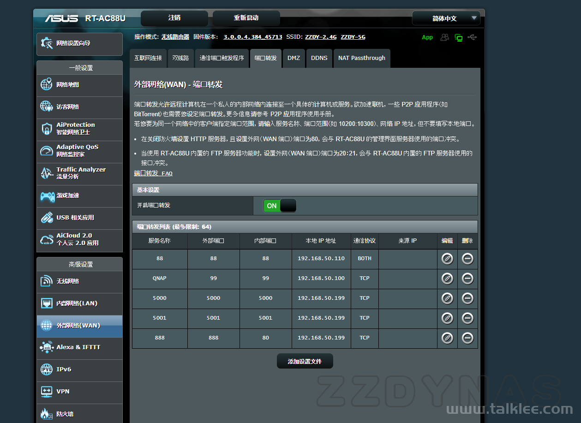Open the Adaptive QoS gauge icon
The height and width of the screenshot is (423, 581).
(x=47, y=151)
